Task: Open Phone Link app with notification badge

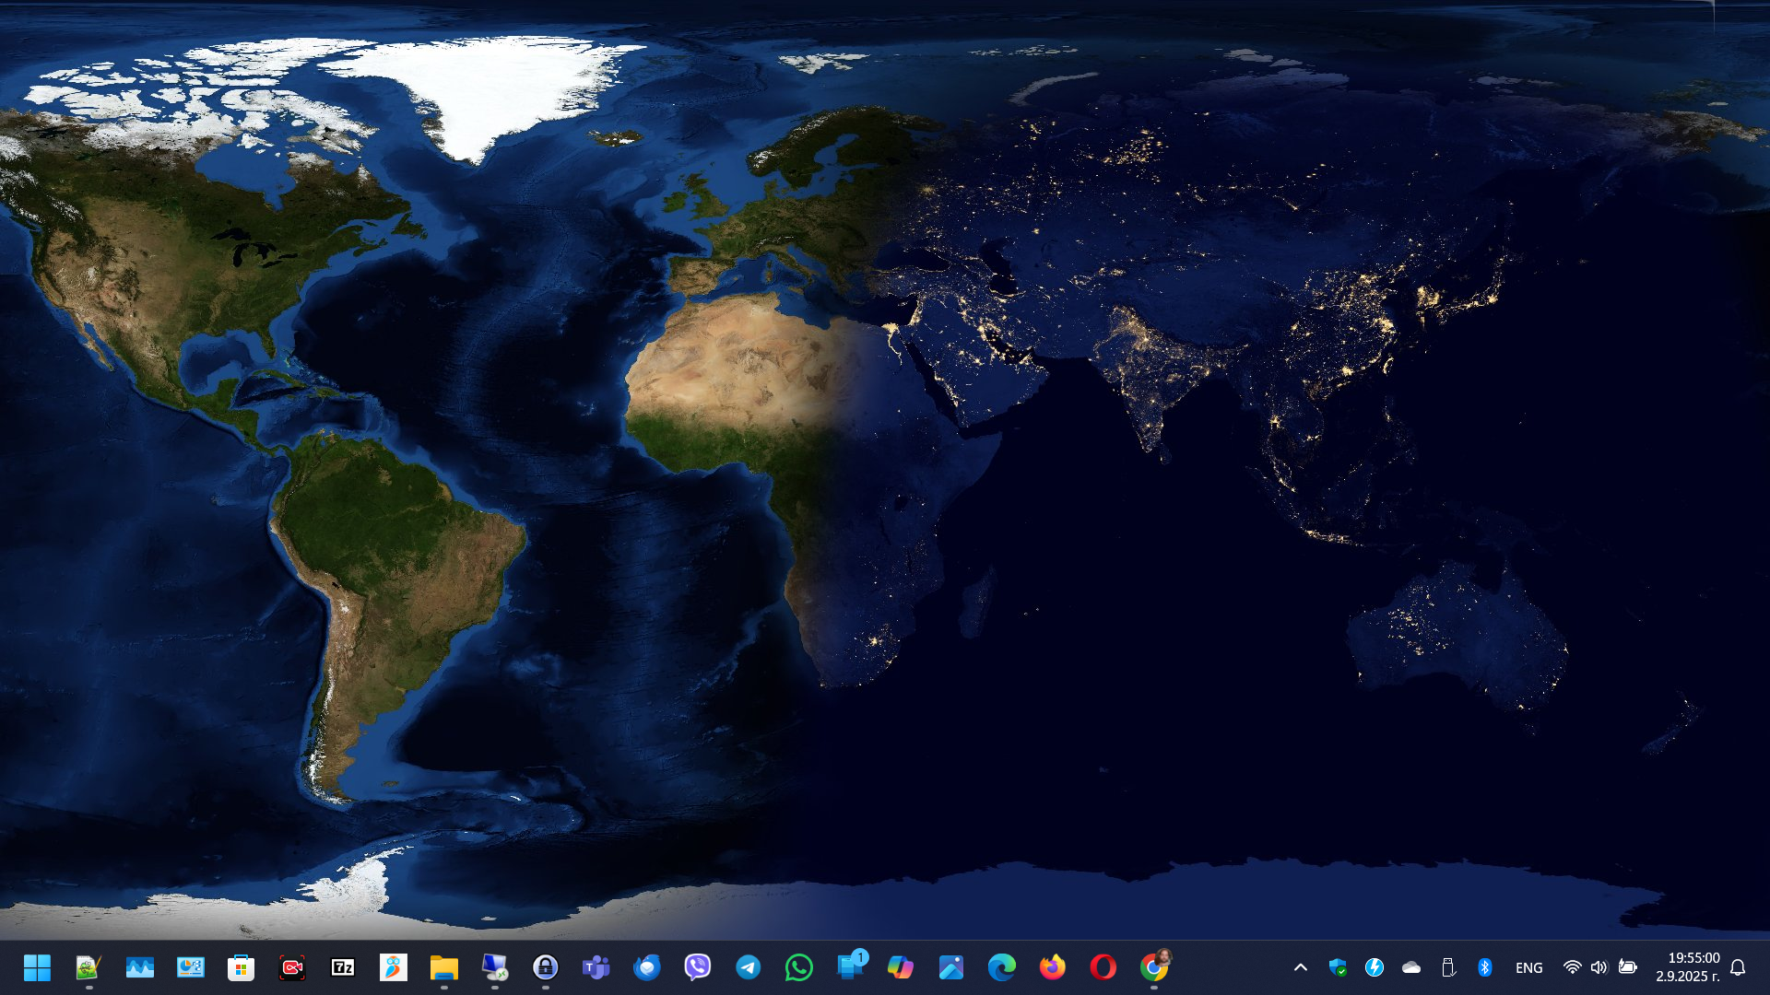Action: pyautogui.click(x=851, y=966)
